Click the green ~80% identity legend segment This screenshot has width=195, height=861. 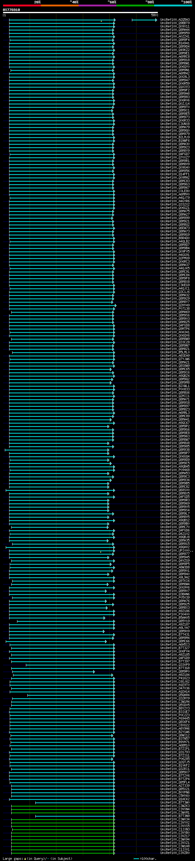pos(135,5)
